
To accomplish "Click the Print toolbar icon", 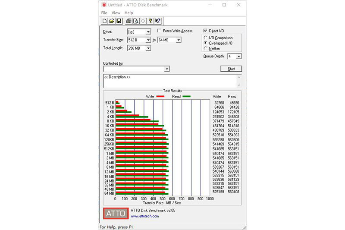I will [x=129, y=21].
